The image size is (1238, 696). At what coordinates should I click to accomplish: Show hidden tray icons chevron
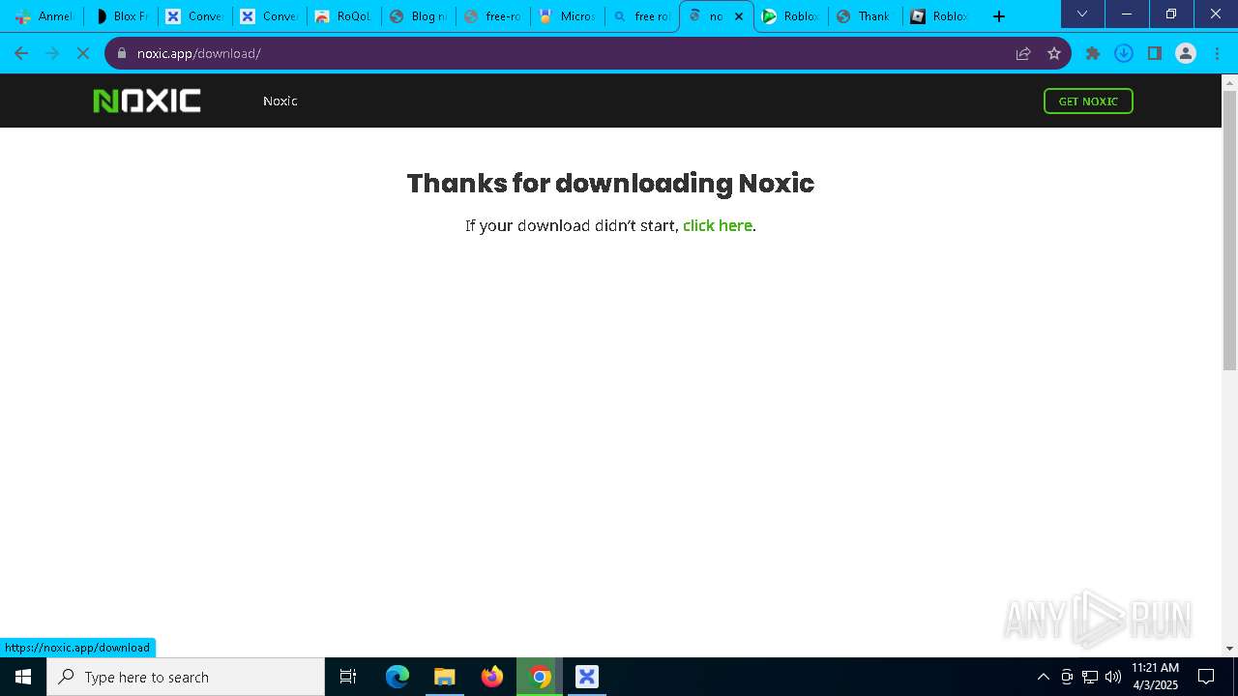click(x=1043, y=677)
